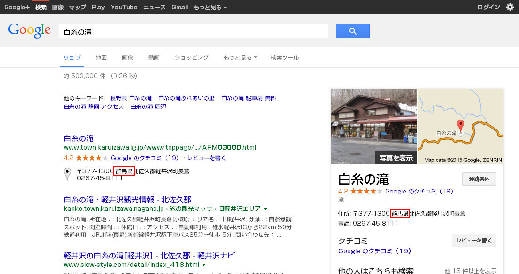Open 白糸の滝 - 軽井沢観光情報 - 北佐久郡 result
Image resolution: width=519 pixels, height=274 pixels.
[x=128, y=200]
